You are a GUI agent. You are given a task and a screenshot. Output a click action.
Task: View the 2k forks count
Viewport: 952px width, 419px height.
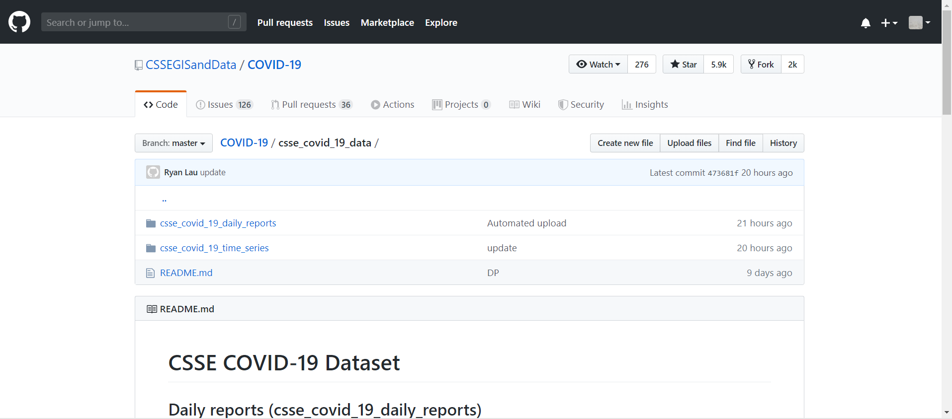(x=792, y=64)
